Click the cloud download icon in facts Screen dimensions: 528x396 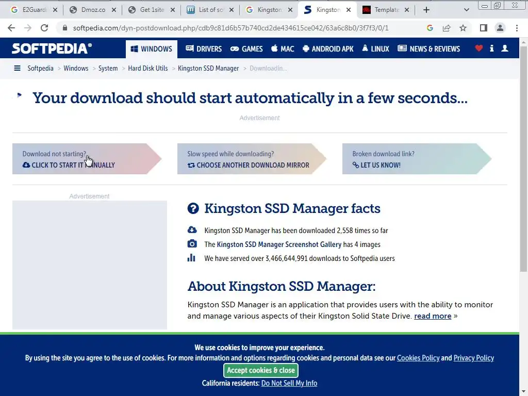(192, 230)
